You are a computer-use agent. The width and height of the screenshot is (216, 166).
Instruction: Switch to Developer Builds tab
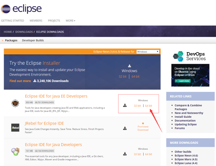(x=33, y=40)
